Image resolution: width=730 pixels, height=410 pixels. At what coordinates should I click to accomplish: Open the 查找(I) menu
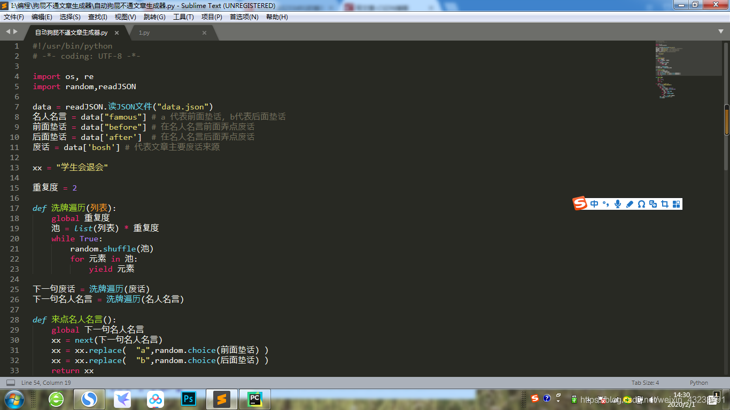(x=98, y=17)
